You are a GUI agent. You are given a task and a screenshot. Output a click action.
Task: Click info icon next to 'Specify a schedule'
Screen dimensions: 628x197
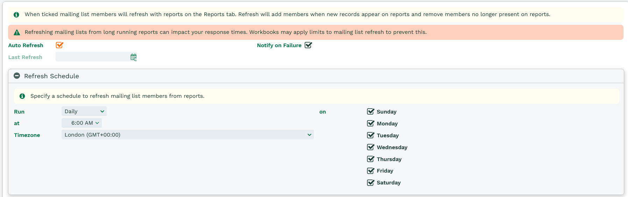22,96
